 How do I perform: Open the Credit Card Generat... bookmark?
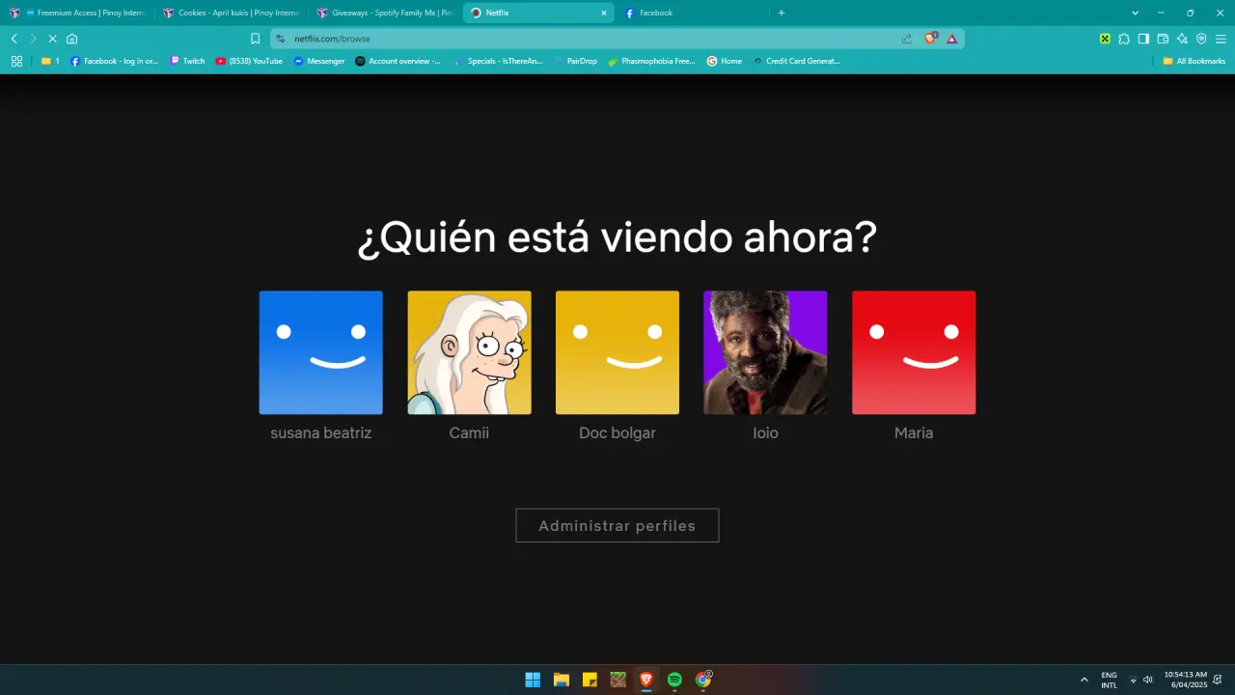coord(796,61)
